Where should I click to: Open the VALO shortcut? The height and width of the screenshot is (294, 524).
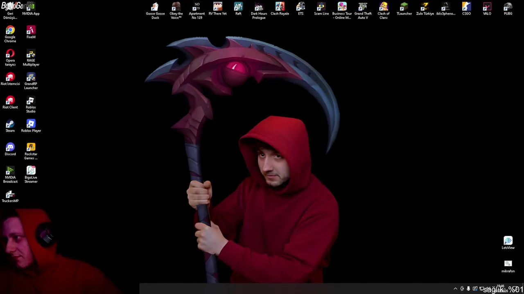point(487,9)
